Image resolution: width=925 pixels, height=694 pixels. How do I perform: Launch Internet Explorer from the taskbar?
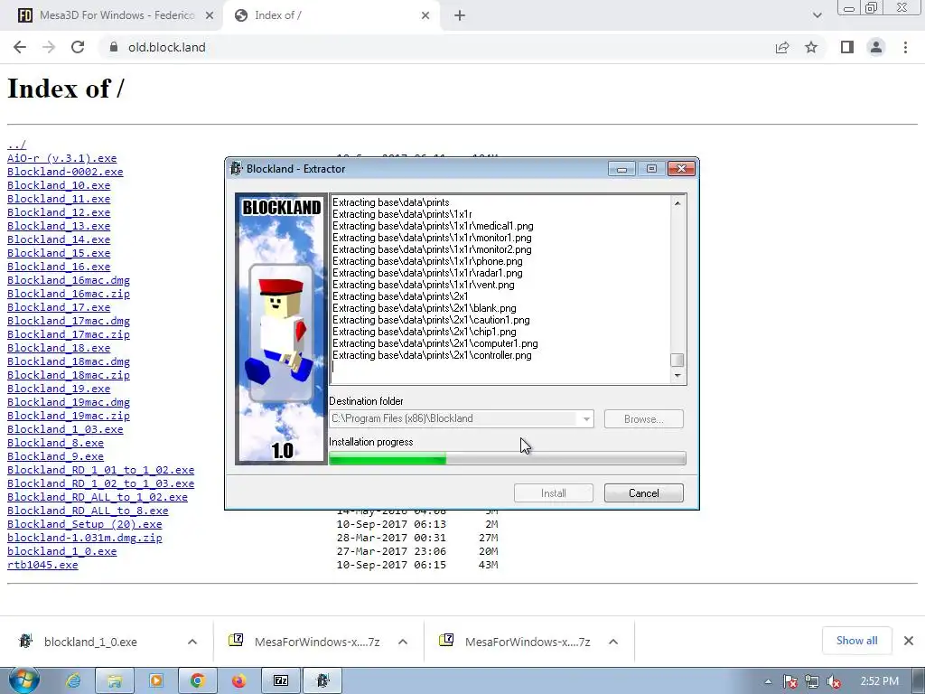coord(73,681)
